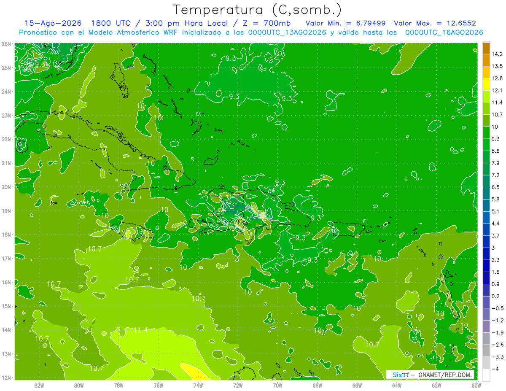Click the title "Temperatura (C,somb.)"
The height and width of the screenshot is (391, 506).
[258, 9]
